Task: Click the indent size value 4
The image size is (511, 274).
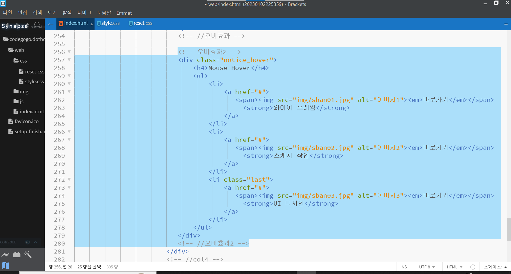Action: (505, 267)
